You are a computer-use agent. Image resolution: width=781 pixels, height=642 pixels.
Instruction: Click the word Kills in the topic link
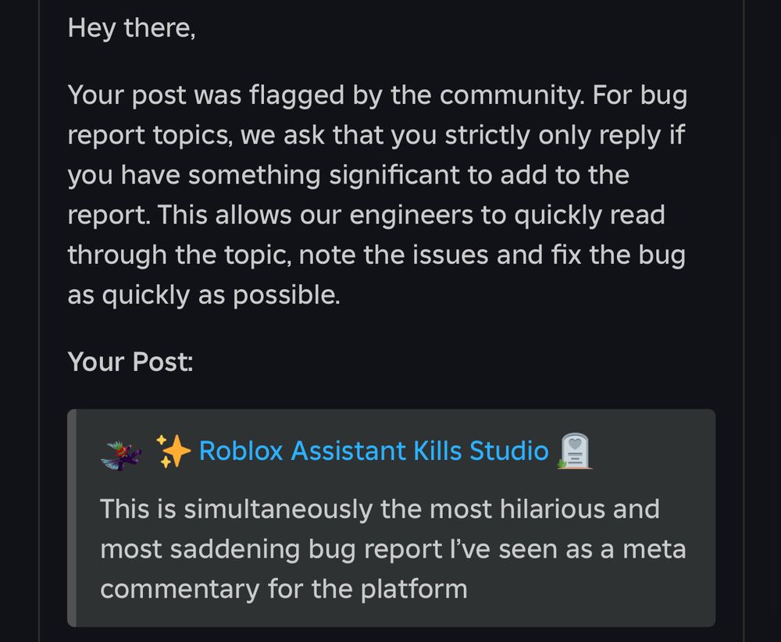pos(438,451)
